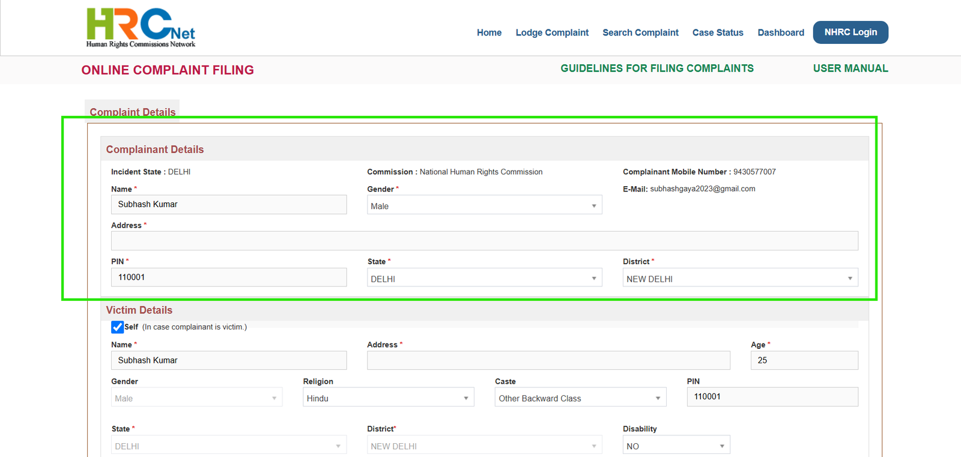The width and height of the screenshot is (961, 457).
Task: Open the Dashboard menu link
Action: (781, 32)
